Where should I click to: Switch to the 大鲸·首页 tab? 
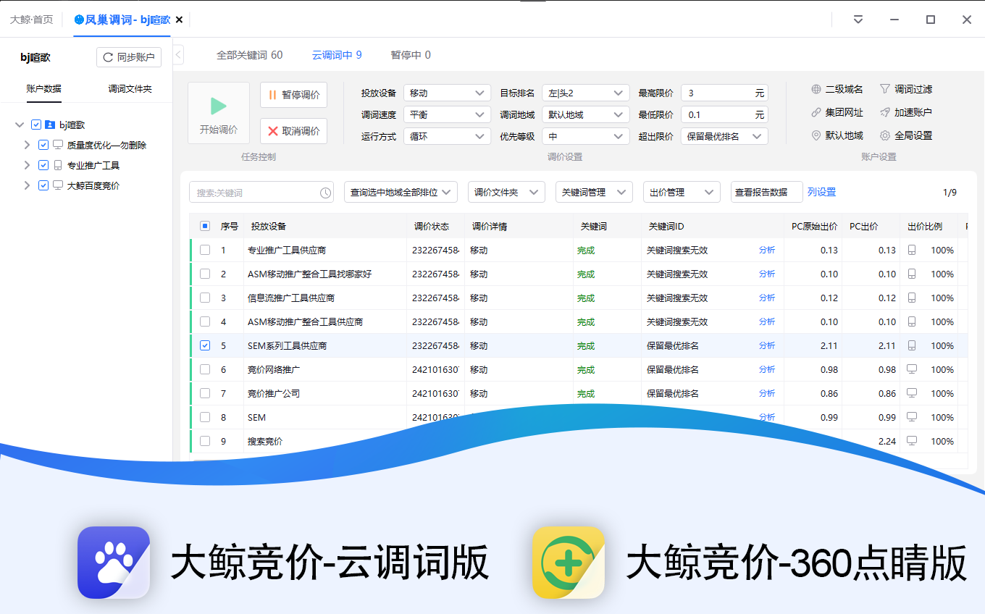pos(31,20)
